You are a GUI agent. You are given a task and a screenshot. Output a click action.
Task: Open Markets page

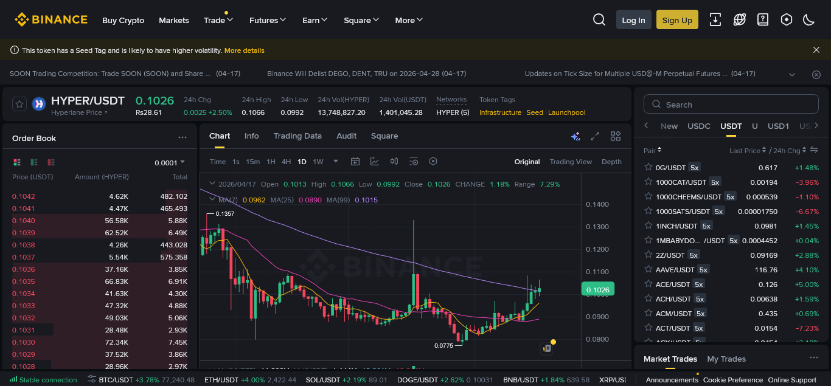tap(174, 20)
